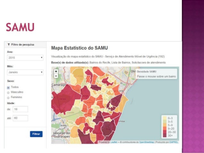
Task: Click the 0–3 legend color swatch
Action: (x=165, y=118)
